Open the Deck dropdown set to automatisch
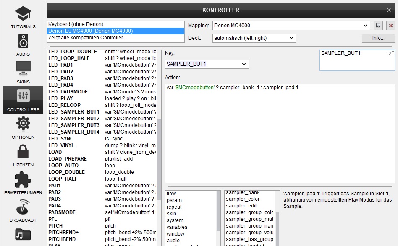This screenshot has width=398, height=246. point(254,38)
